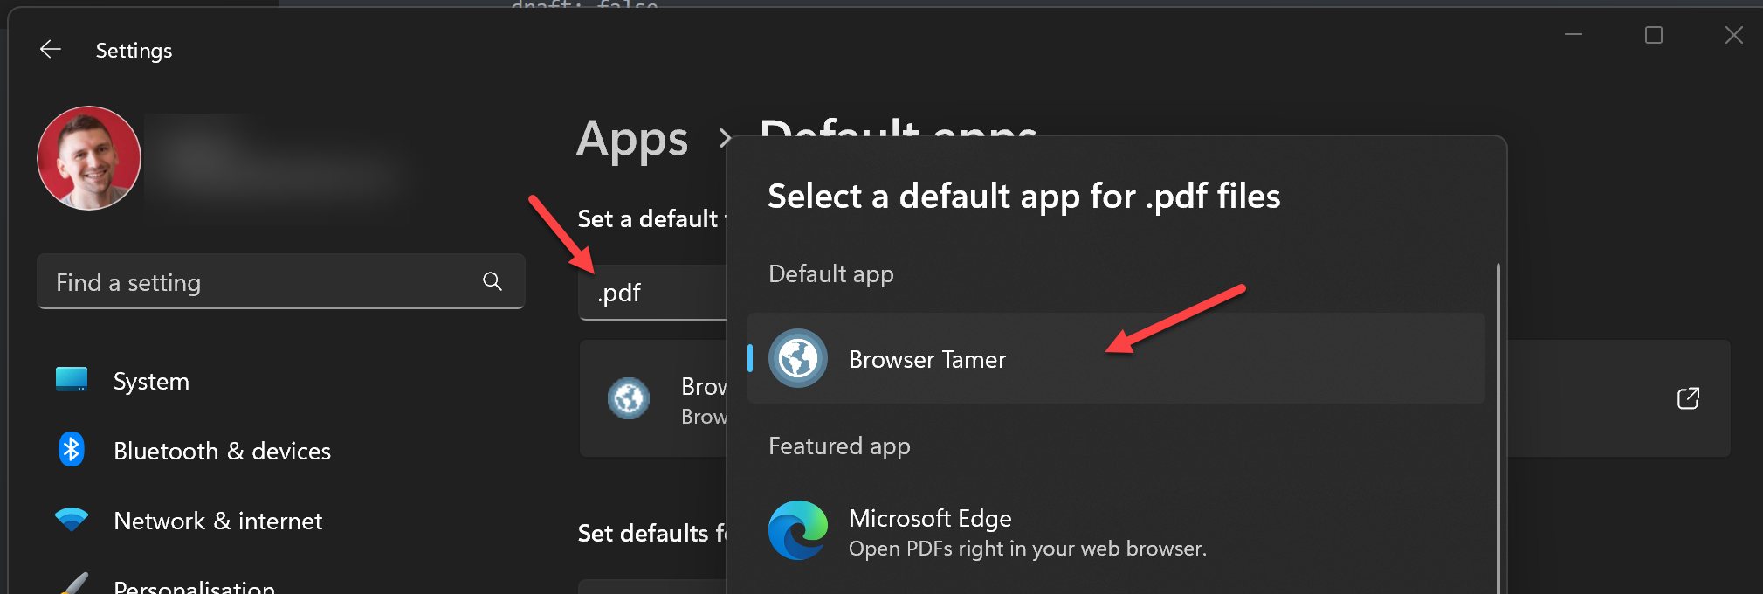The height and width of the screenshot is (594, 1763).
Task: Click the dialog's vertical scrollbar
Action: click(1498, 428)
